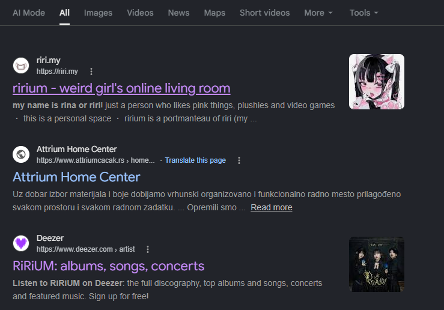Switch to the Videos tab
Viewport: 444px width, 310px height.
click(x=140, y=13)
